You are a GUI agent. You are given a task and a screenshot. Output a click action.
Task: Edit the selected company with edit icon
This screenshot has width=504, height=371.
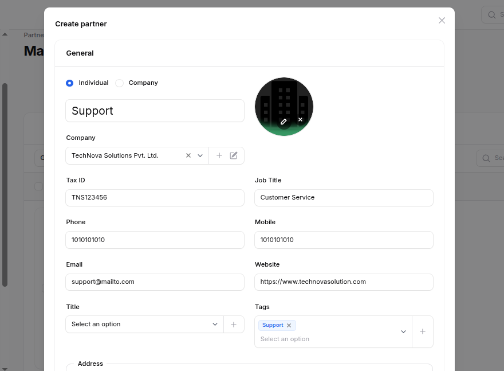click(234, 156)
